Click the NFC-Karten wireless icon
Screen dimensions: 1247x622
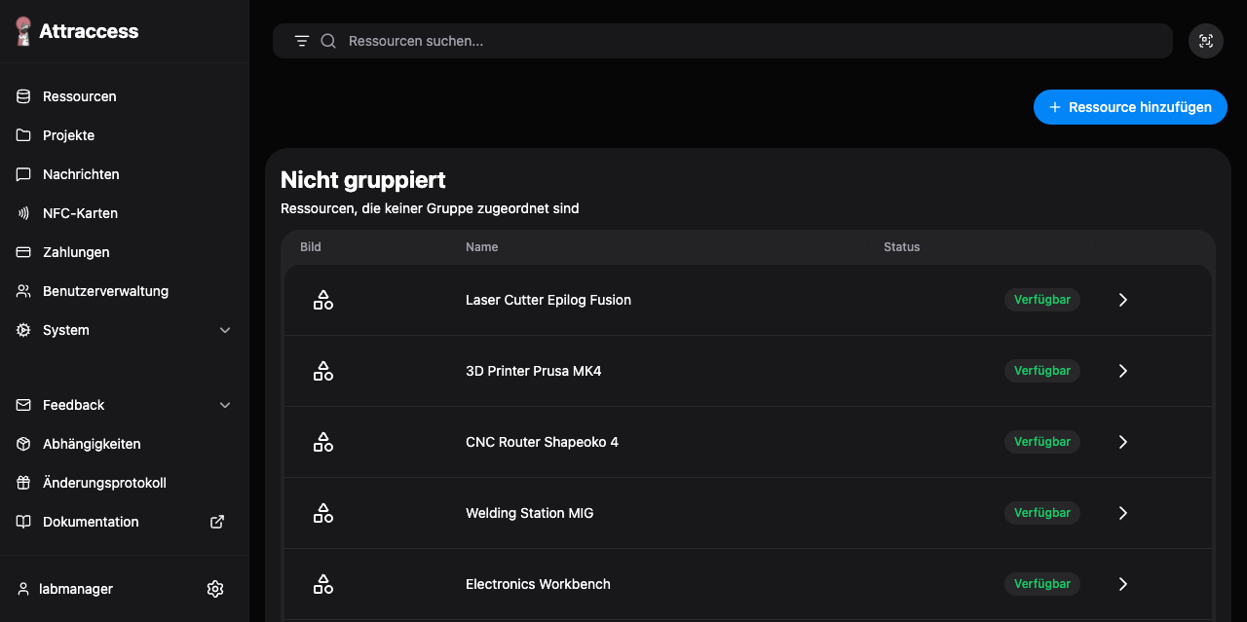tap(23, 213)
